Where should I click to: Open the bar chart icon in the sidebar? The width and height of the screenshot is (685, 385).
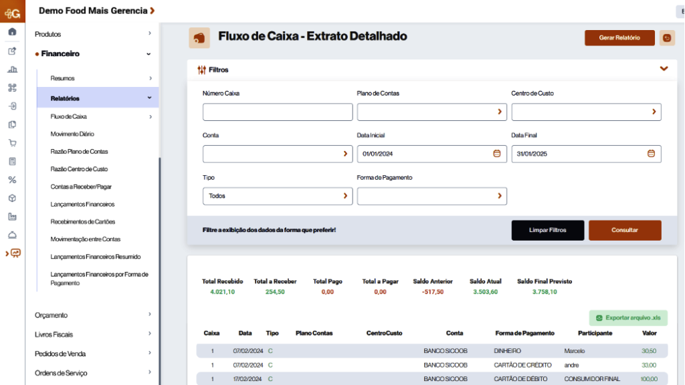click(x=12, y=70)
